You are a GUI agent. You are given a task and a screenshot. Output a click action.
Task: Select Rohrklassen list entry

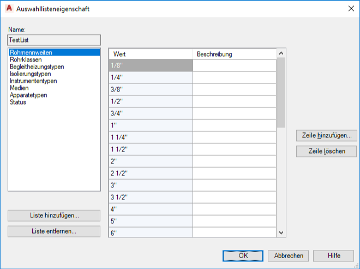tap(26, 60)
